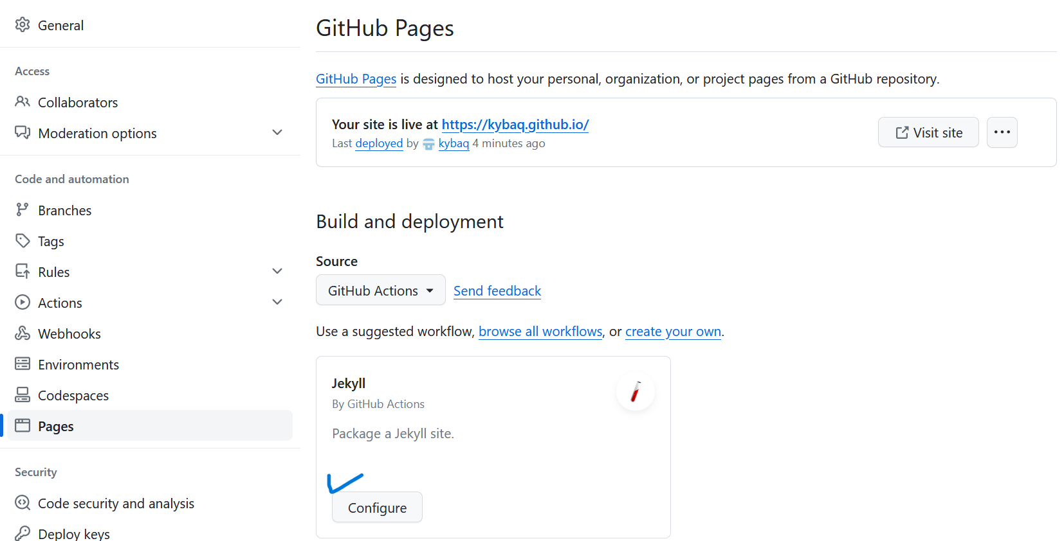Image resolution: width=1064 pixels, height=541 pixels.
Task: Click the GitHub Pages page heading
Action: [x=385, y=28]
